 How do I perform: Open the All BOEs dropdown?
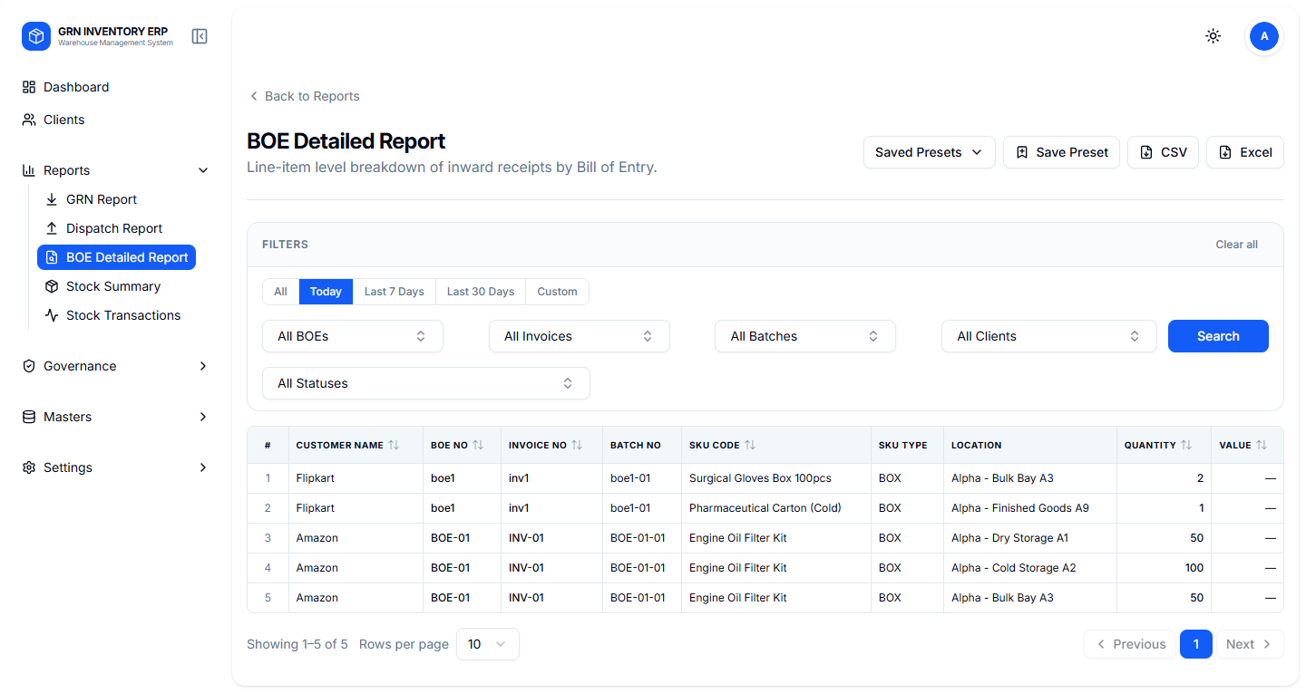coord(352,336)
